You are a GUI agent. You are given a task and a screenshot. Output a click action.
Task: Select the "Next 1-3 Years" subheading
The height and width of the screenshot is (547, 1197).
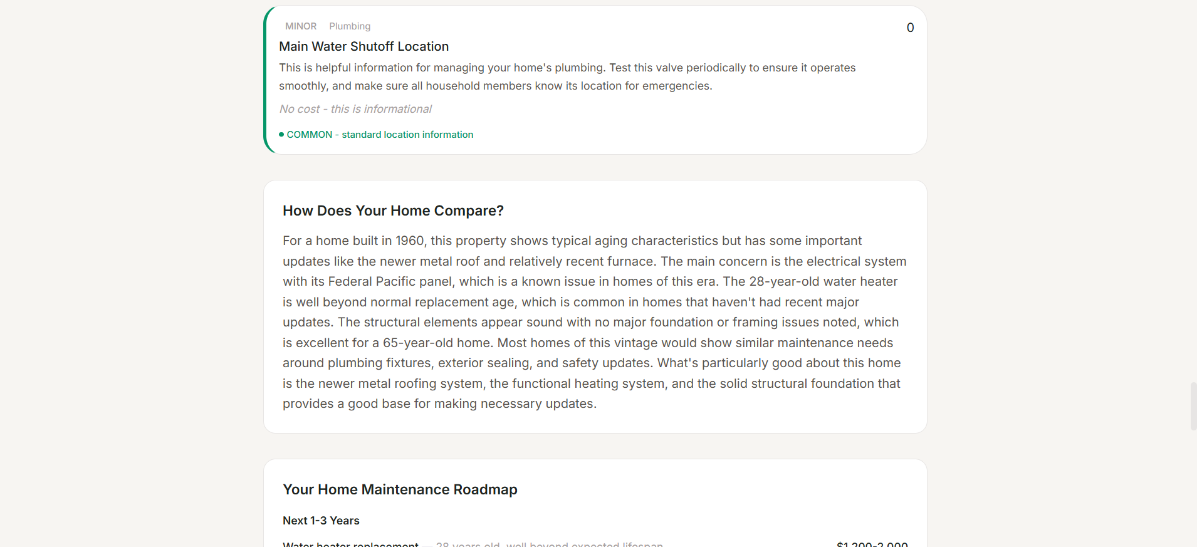(x=321, y=521)
